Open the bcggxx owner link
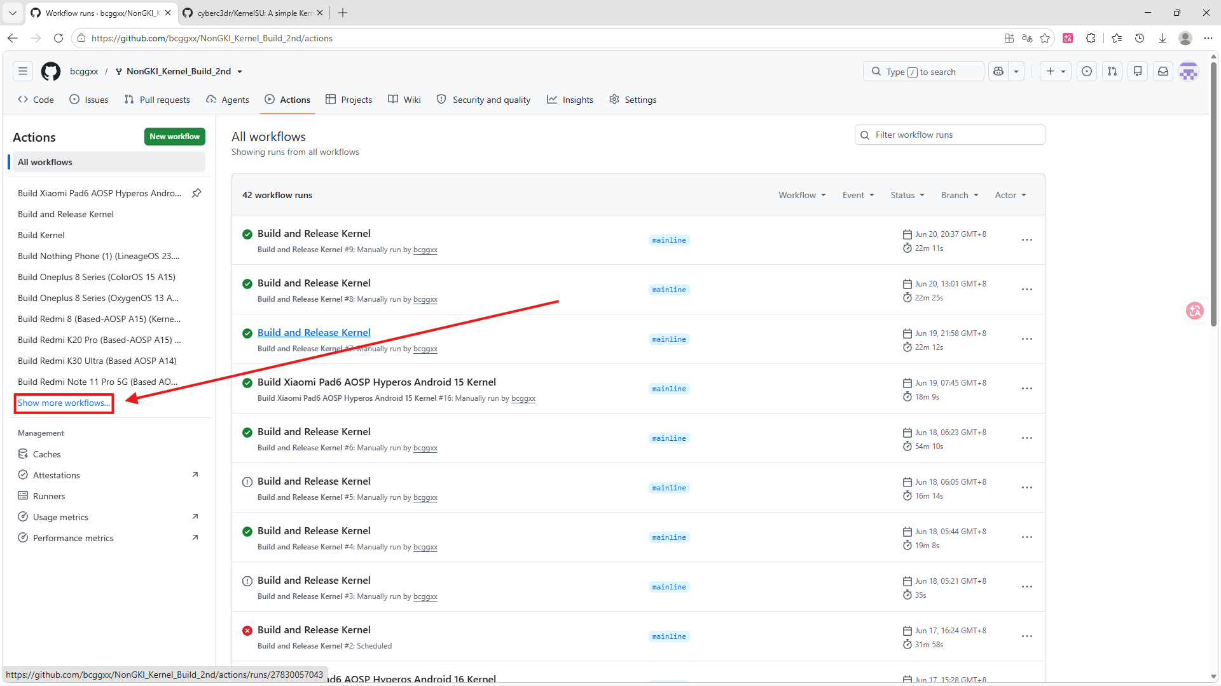The width and height of the screenshot is (1221, 686). 84,71
